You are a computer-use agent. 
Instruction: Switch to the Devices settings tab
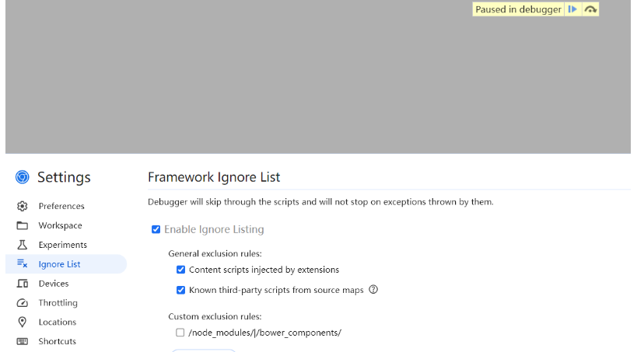click(54, 284)
